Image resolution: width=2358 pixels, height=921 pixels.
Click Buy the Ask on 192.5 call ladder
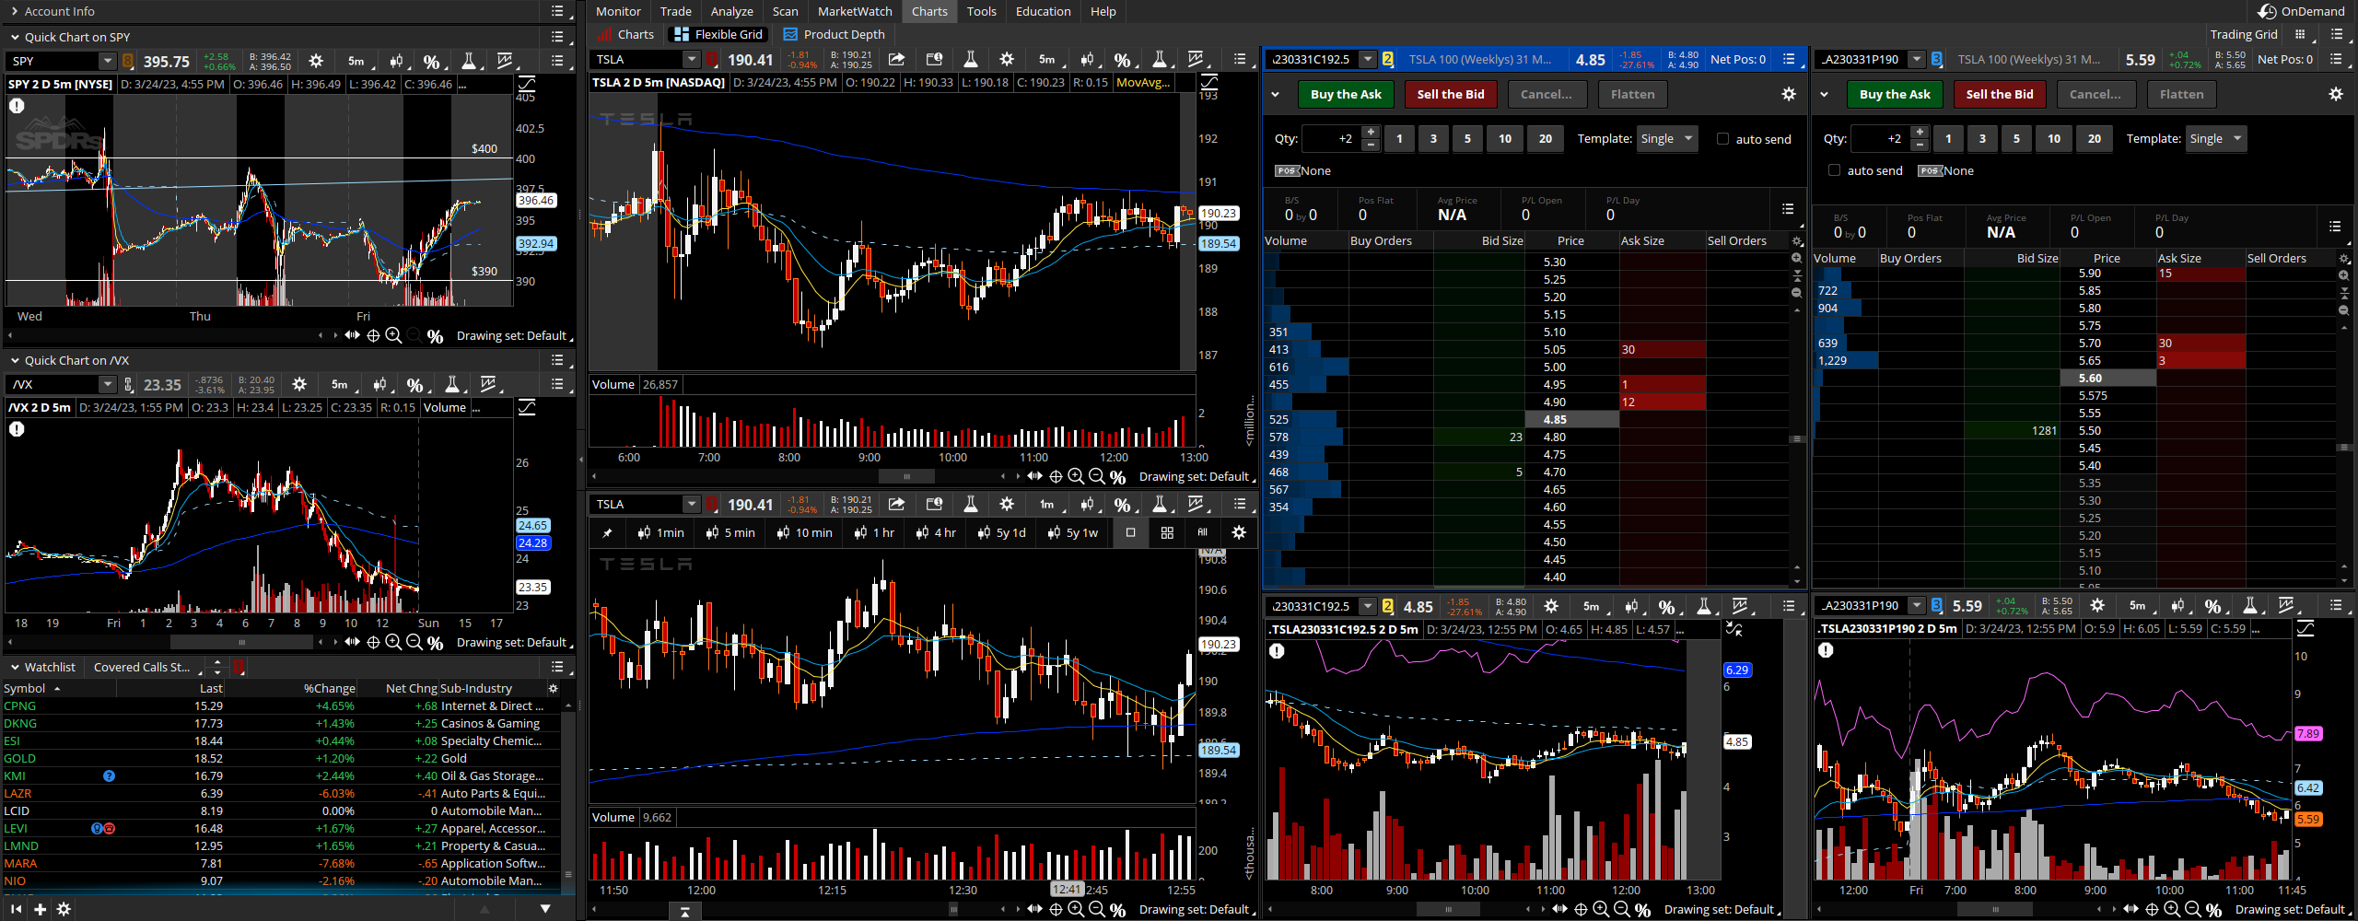pyautogui.click(x=1346, y=94)
